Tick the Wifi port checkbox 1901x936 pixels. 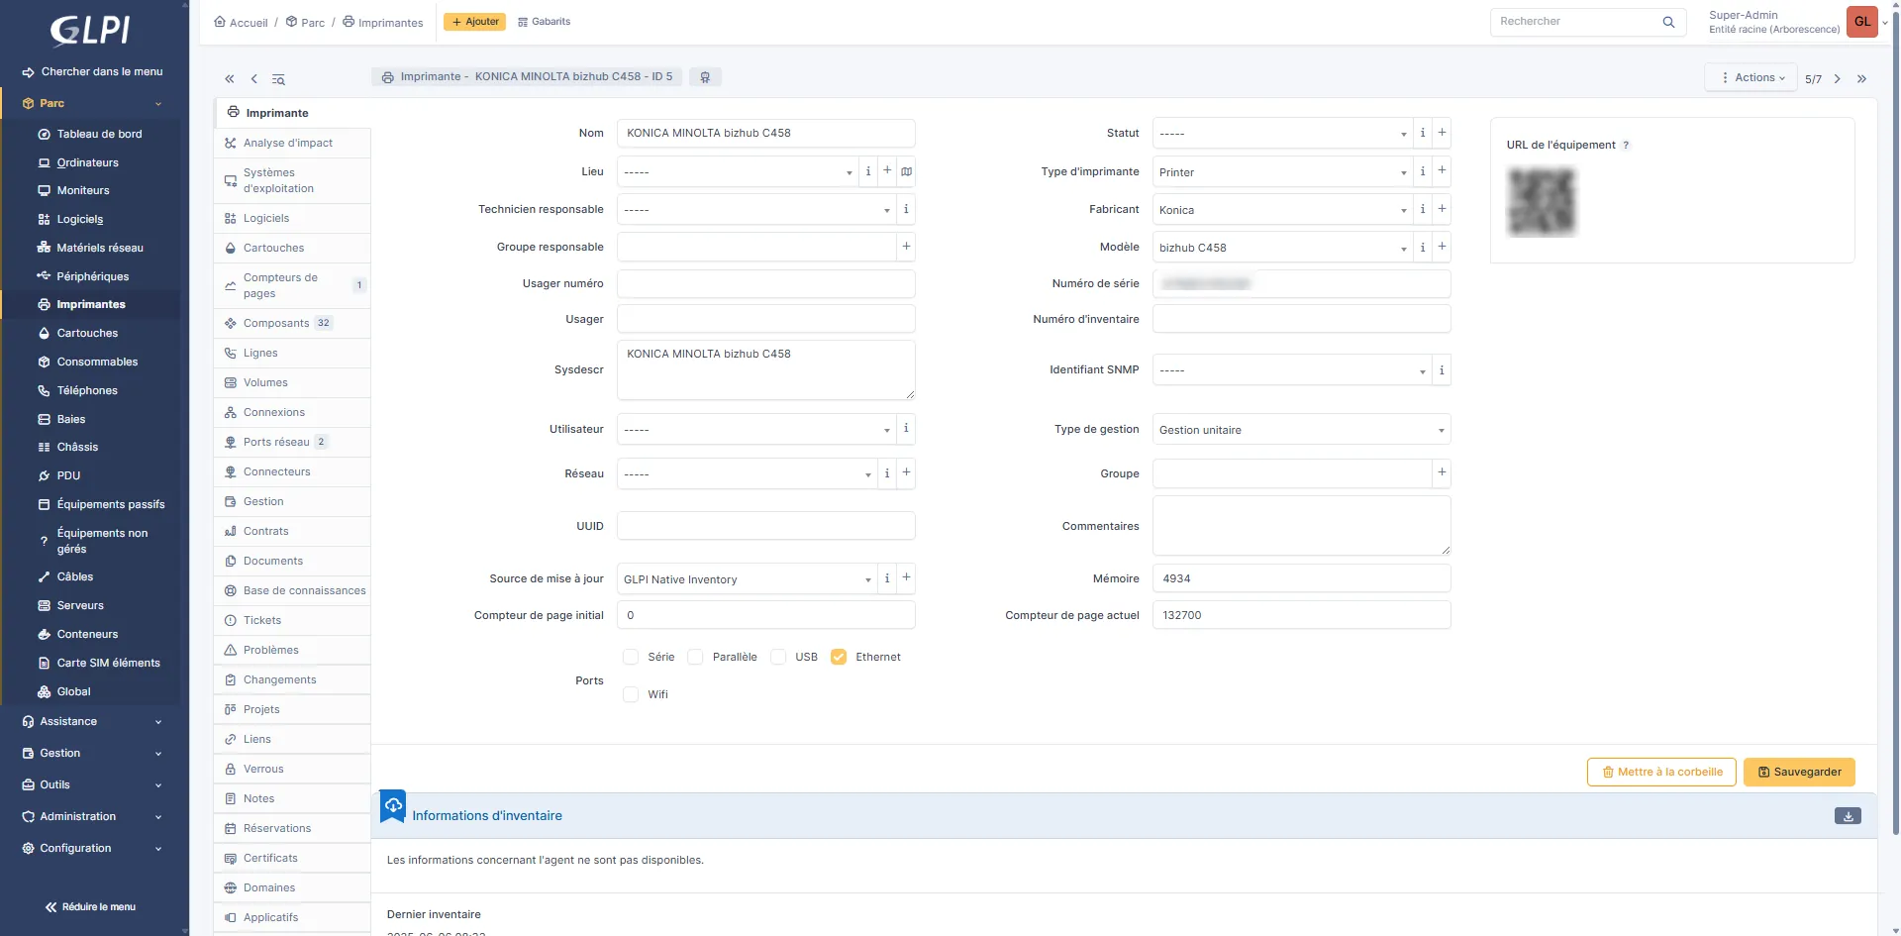pyautogui.click(x=631, y=694)
